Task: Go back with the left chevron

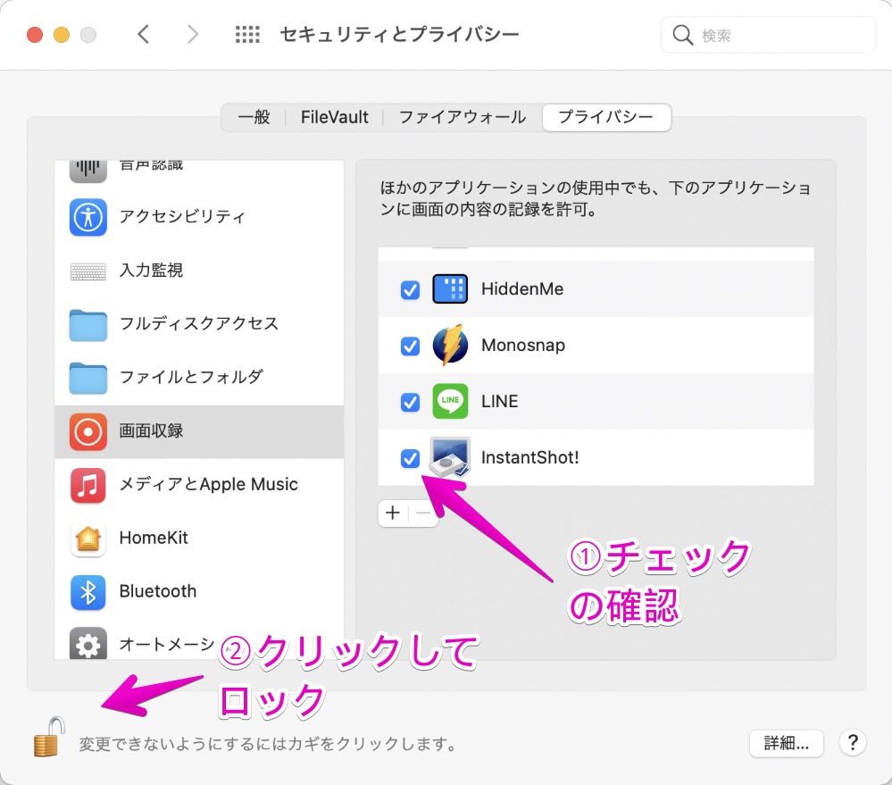Action: [144, 34]
